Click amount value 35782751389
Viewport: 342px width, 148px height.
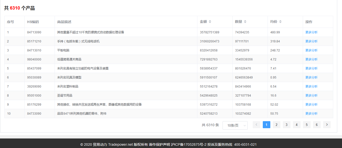pyautogui.click(x=209, y=32)
